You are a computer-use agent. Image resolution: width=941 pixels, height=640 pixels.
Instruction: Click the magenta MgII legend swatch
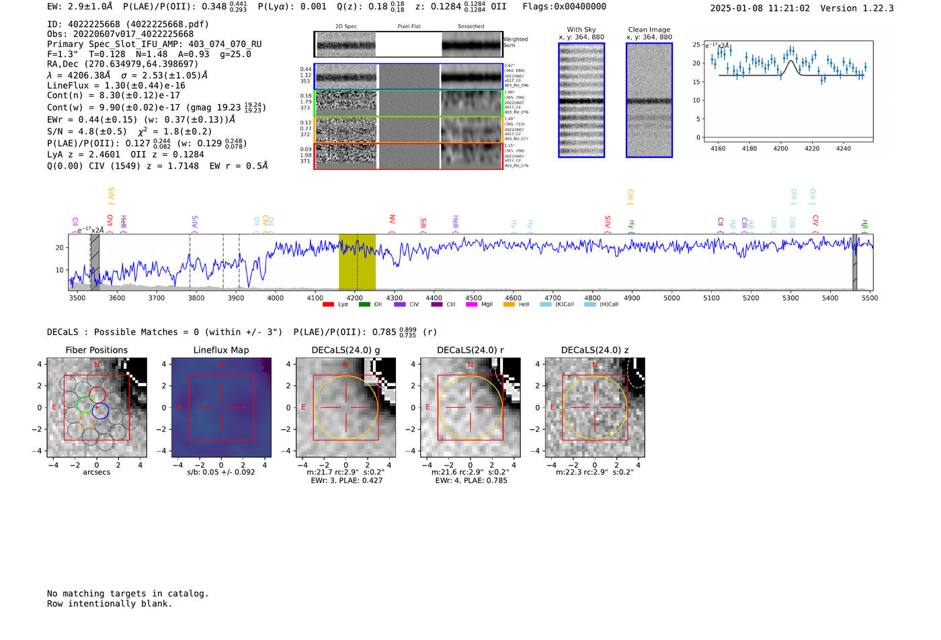tap(472, 305)
